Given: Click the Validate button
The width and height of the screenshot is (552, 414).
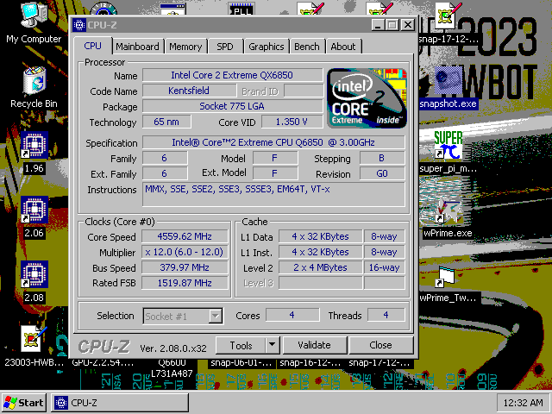Looking at the screenshot, I should coord(314,345).
